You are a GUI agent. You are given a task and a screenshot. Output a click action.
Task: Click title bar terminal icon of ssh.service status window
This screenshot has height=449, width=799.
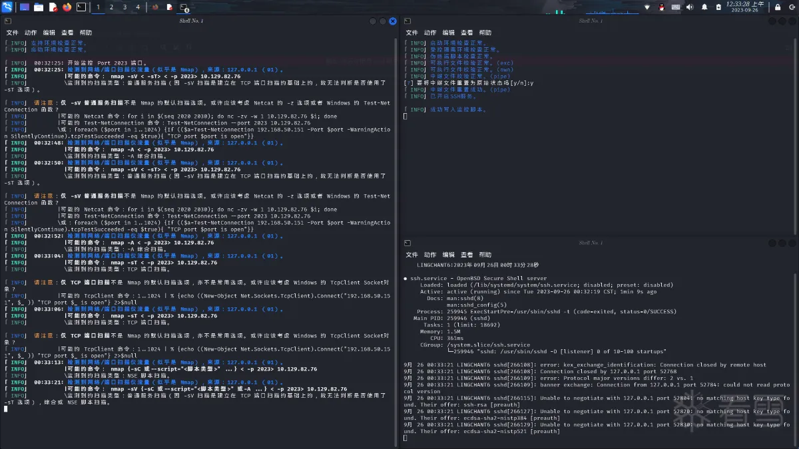click(x=407, y=243)
